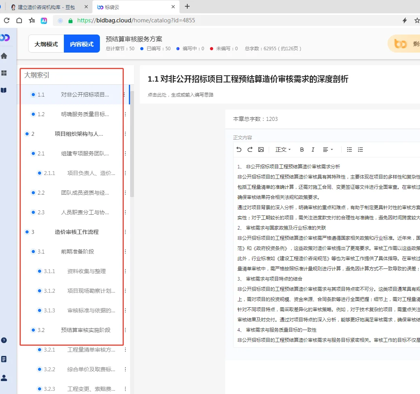Switch to the 大纲模式 tab

click(46, 45)
